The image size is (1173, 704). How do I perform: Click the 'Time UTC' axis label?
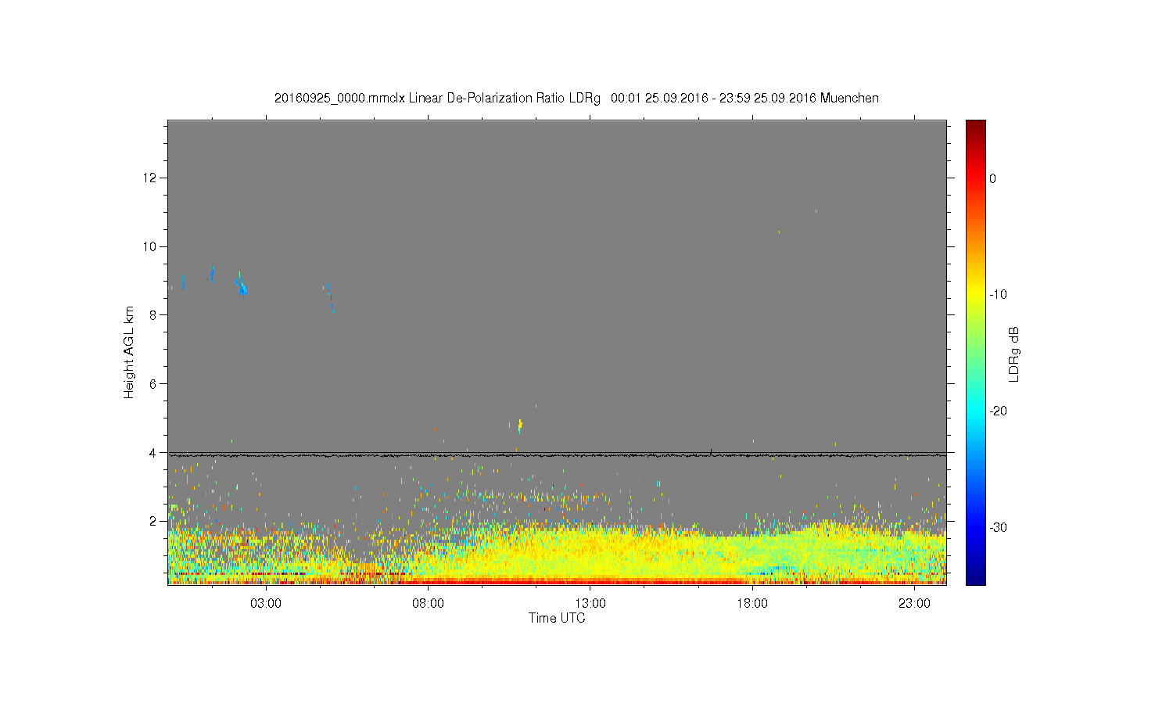pos(557,618)
